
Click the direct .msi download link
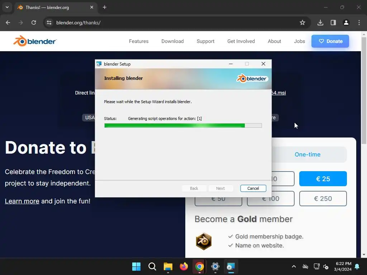pos(278,93)
